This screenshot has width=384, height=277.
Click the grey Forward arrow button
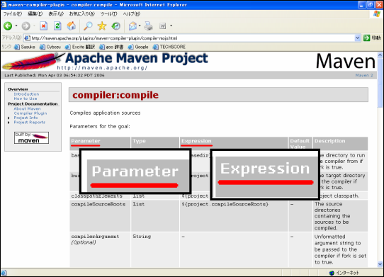click(x=26, y=26)
